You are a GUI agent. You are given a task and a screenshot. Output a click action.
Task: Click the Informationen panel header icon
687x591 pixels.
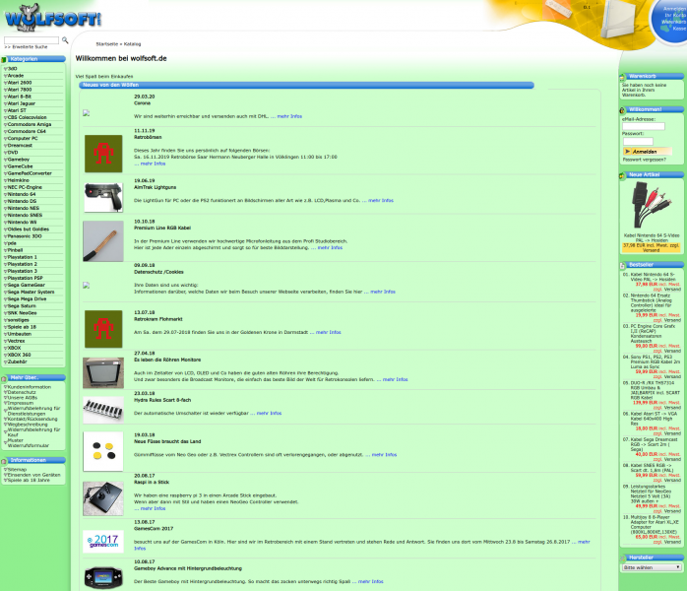pyautogui.click(x=4, y=460)
